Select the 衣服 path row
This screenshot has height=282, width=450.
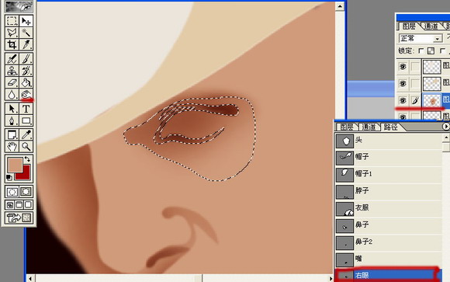389,208
